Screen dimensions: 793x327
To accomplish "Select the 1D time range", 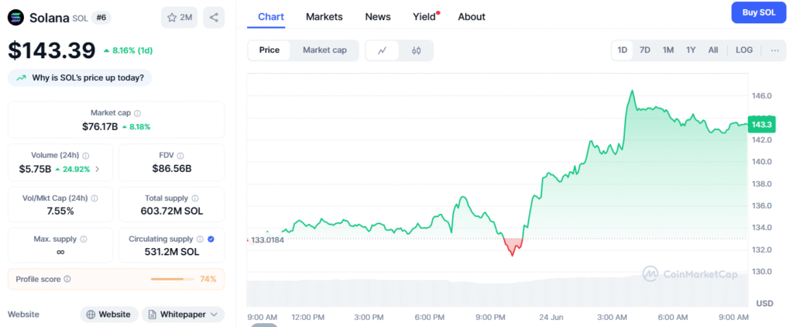I will pos(622,50).
